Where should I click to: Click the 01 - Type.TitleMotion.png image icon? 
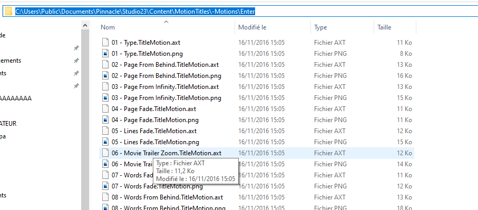pyautogui.click(x=105, y=54)
